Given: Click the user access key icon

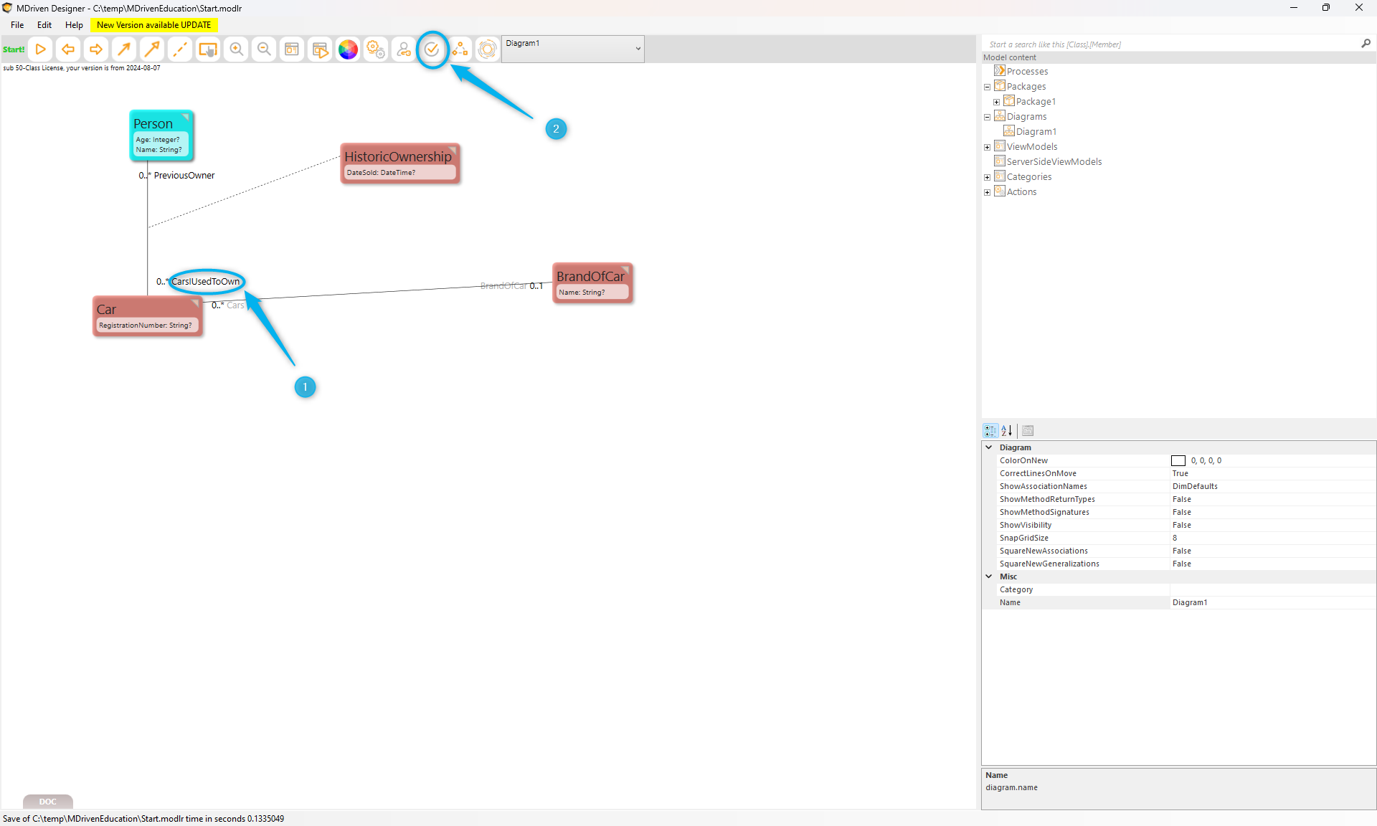Looking at the screenshot, I should point(404,49).
